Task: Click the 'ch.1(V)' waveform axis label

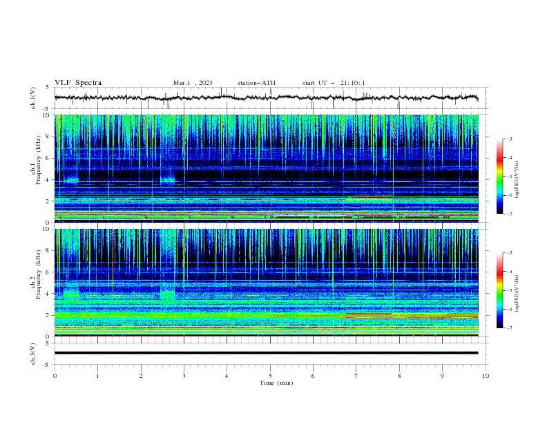Action: (33, 98)
